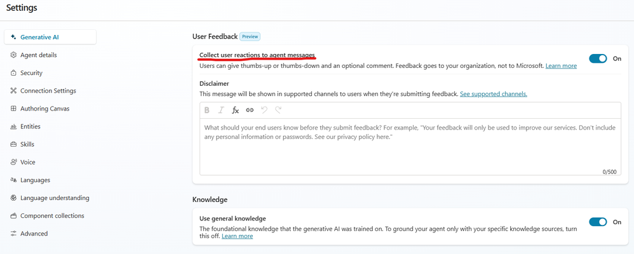Viewport: 634px width, 254px height.
Task: Open Connection Settings page
Action: (x=48, y=91)
